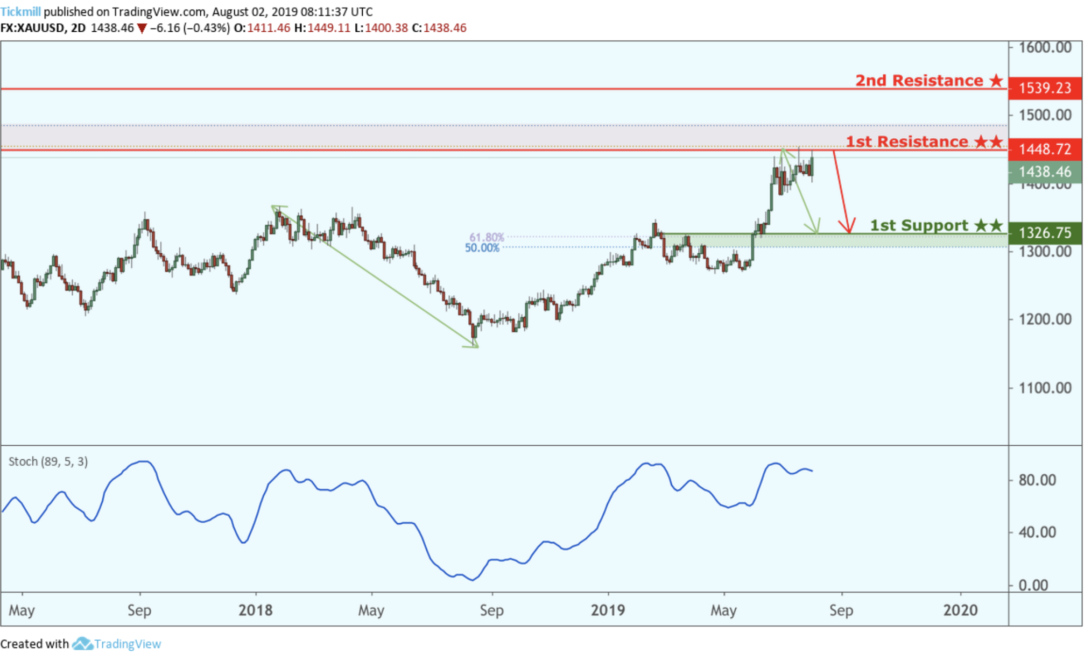Click the 1539.23 red price tag
The width and height of the screenshot is (1084, 655).
coord(1045,88)
